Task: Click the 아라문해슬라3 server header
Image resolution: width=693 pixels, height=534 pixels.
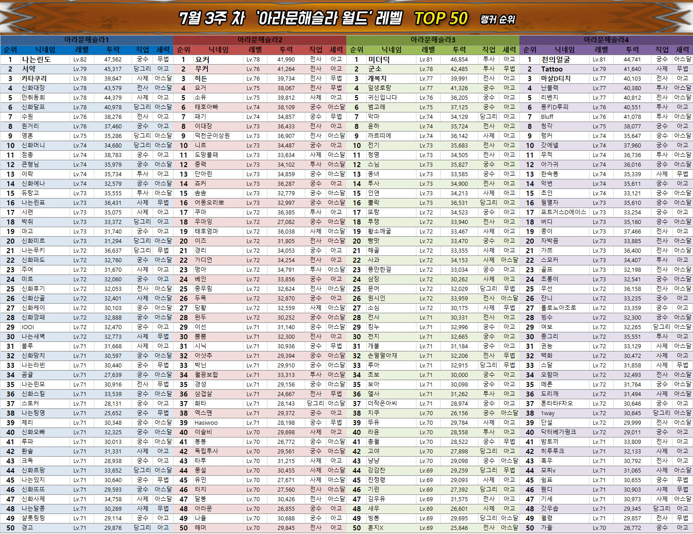Action: [433, 40]
